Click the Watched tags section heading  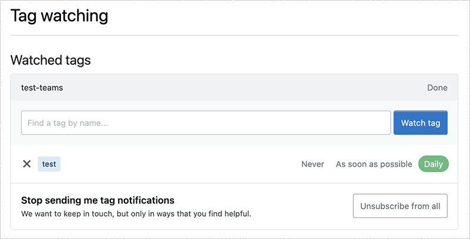[51, 60]
